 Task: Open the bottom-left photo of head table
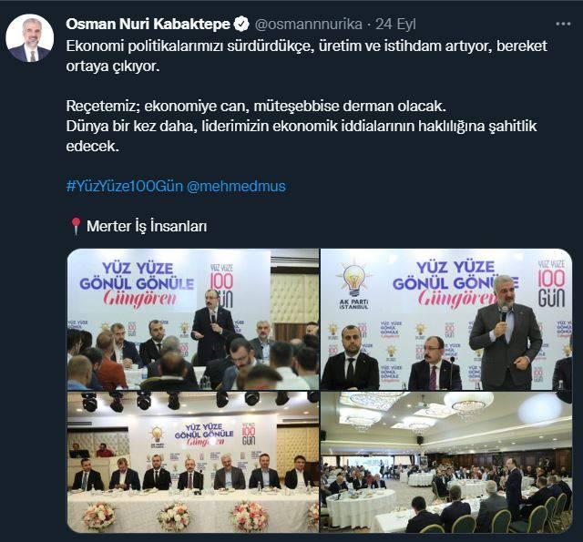click(193, 462)
